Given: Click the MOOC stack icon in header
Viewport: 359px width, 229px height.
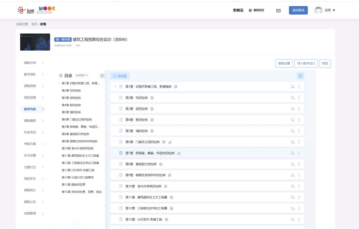Looking at the screenshot, I should pos(250,10).
